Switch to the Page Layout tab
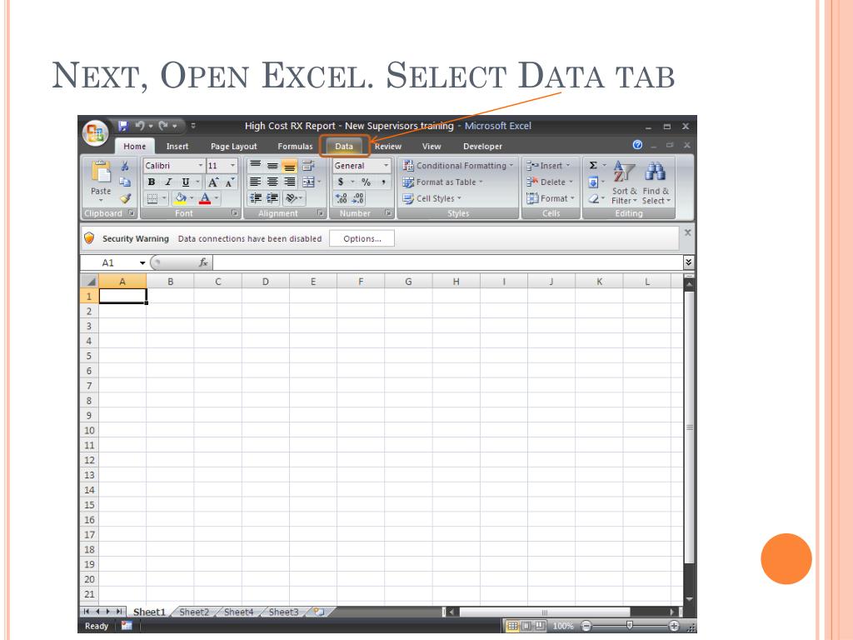This screenshot has width=853, height=640. (x=234, y=147)
